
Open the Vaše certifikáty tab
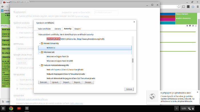click(44, 29)
